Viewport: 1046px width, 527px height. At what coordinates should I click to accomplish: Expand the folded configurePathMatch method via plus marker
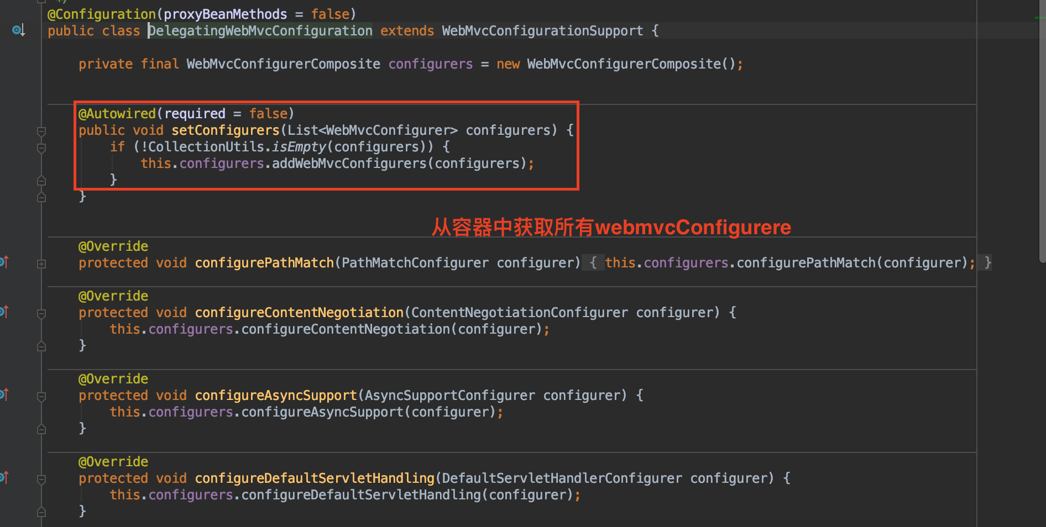[41, 264]
